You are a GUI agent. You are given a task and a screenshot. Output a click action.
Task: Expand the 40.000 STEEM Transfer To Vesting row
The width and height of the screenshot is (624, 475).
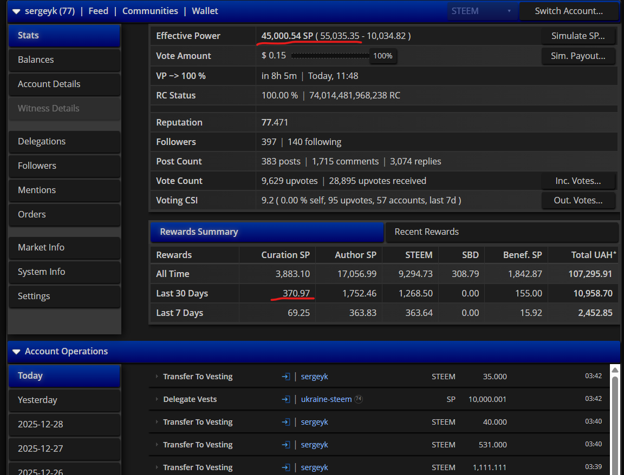(157, 422)
